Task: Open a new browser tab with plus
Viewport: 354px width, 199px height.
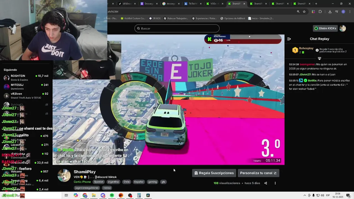Action: 316,4
